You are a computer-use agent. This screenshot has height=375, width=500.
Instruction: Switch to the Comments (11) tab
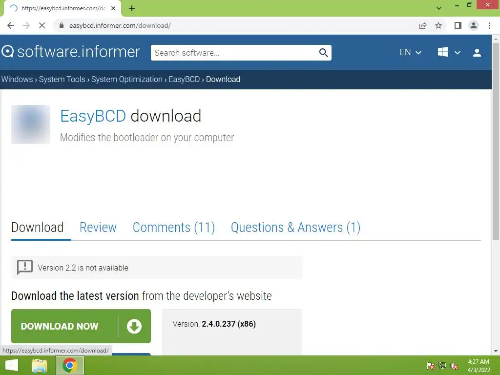(x=174, y=228)
